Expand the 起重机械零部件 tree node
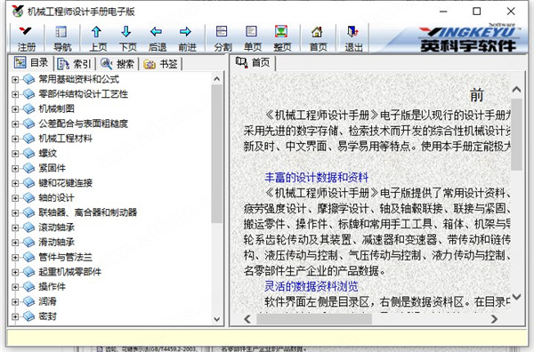This screenshot has width=534, height=352. pos(15,272)
